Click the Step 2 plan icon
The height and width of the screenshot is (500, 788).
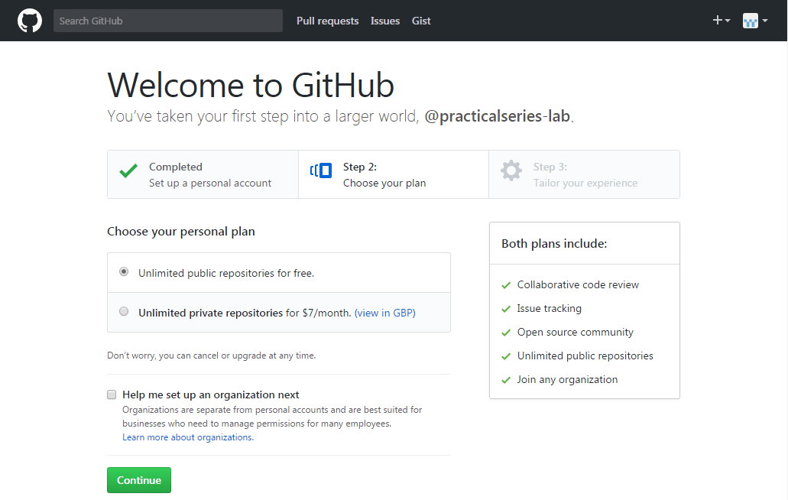(x=321, y=170)
